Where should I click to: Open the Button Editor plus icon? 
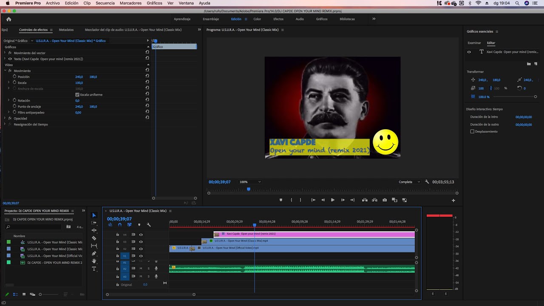[x=453, y=200]
